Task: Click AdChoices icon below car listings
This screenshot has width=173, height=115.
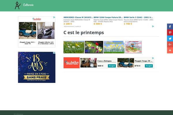Action: [153, 26]
